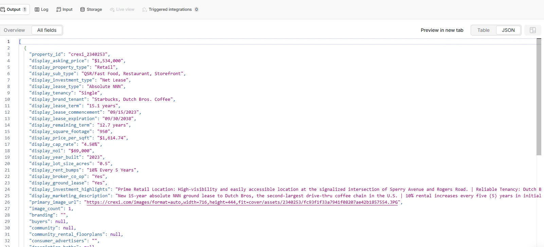Screen dimensions: 544x247
Task: Select the Overview view
Action: pos(14,30)
